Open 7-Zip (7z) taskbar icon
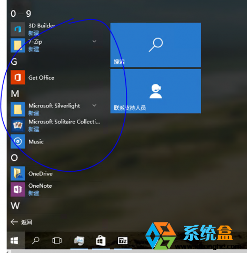Image resolution: width=247 pixels, height=253 pixels. (123, 240)
